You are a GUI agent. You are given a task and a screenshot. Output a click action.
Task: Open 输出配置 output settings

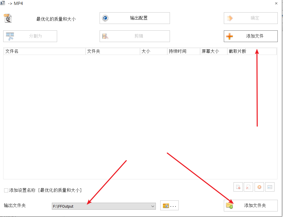pos(134,18)
